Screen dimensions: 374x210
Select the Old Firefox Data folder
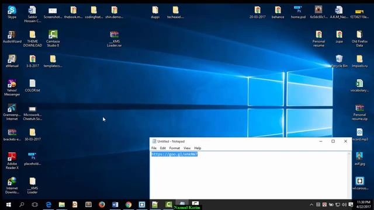359,38
